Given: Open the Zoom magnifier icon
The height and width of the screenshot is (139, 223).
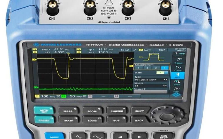Looking at the screenshot, I should tap(177, 83).
